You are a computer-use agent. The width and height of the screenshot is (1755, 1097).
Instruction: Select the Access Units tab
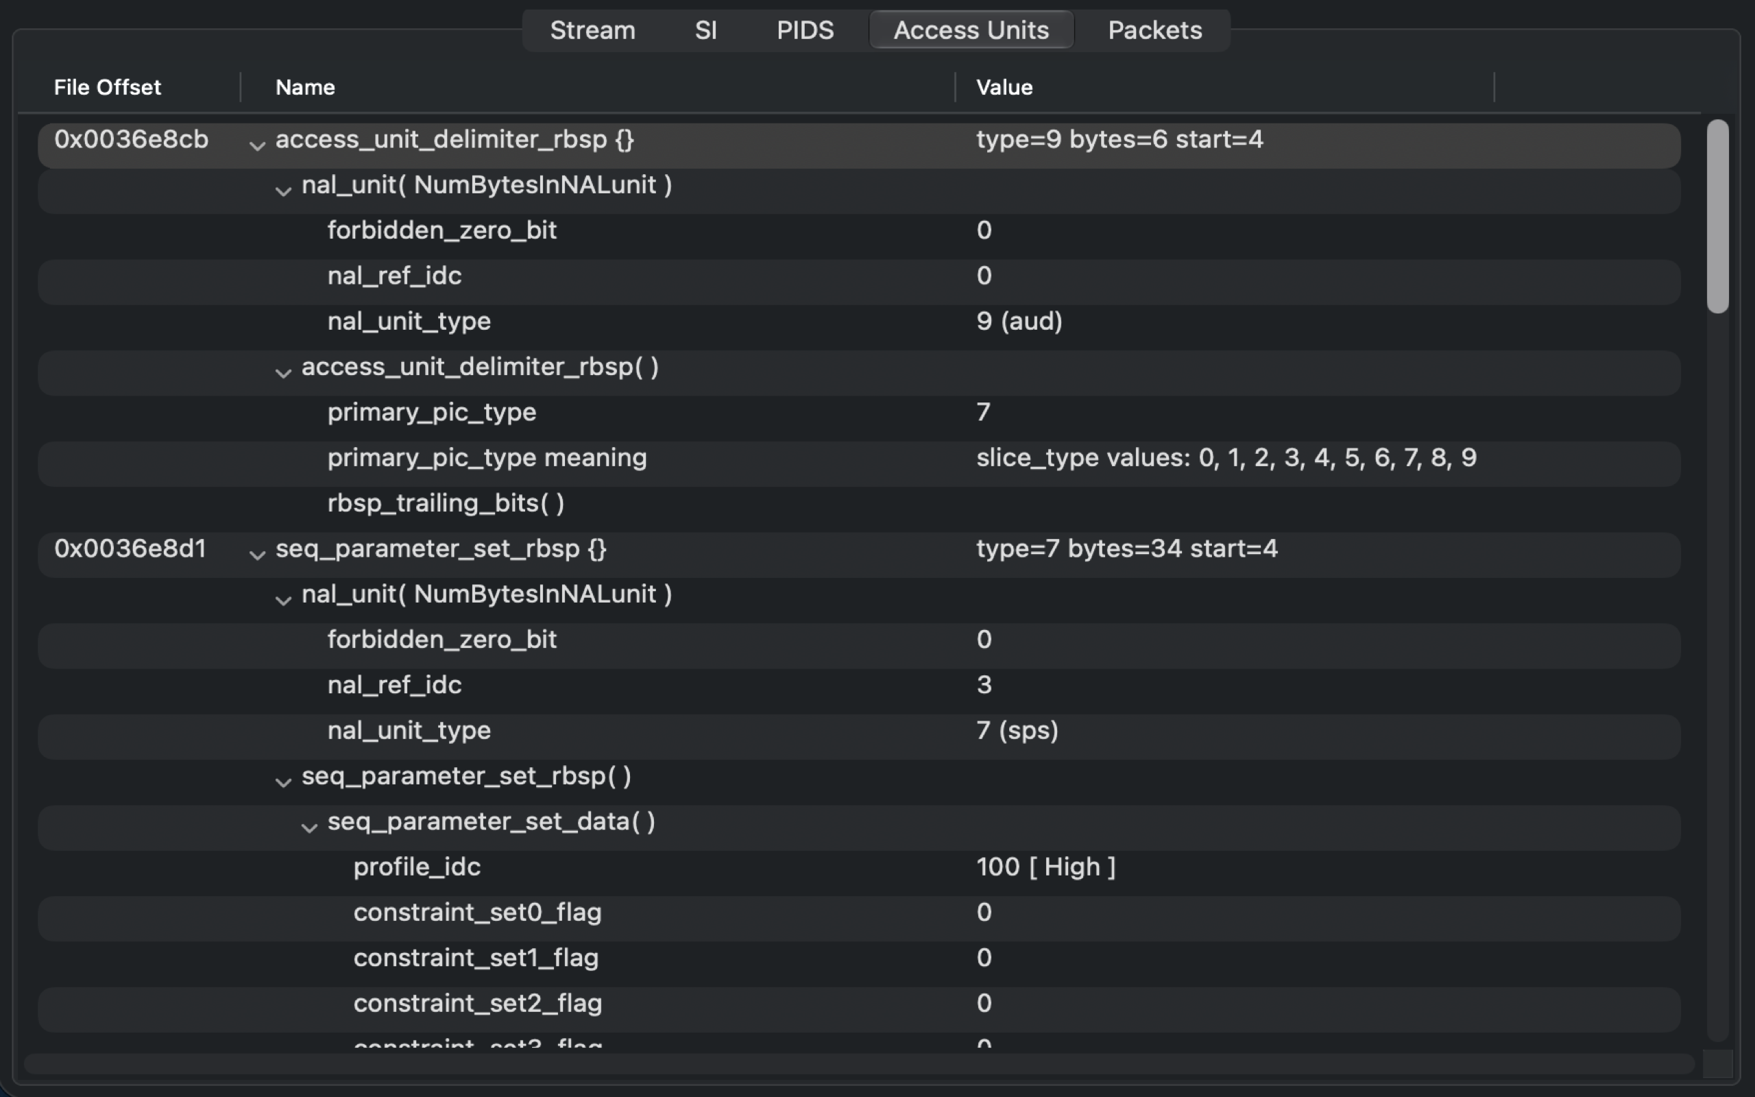pyautogui.click(x=971, y=30)
